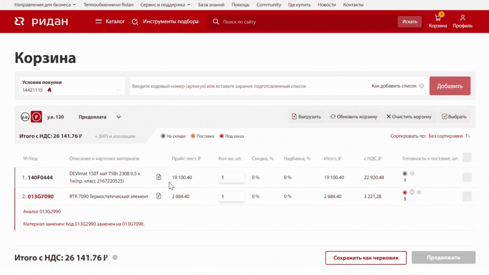This screenshot has width=489, height=275.
Task: Open the Условие покупки 14421115 dropdown
Action: pyautogui.click(x=70, y=86)
